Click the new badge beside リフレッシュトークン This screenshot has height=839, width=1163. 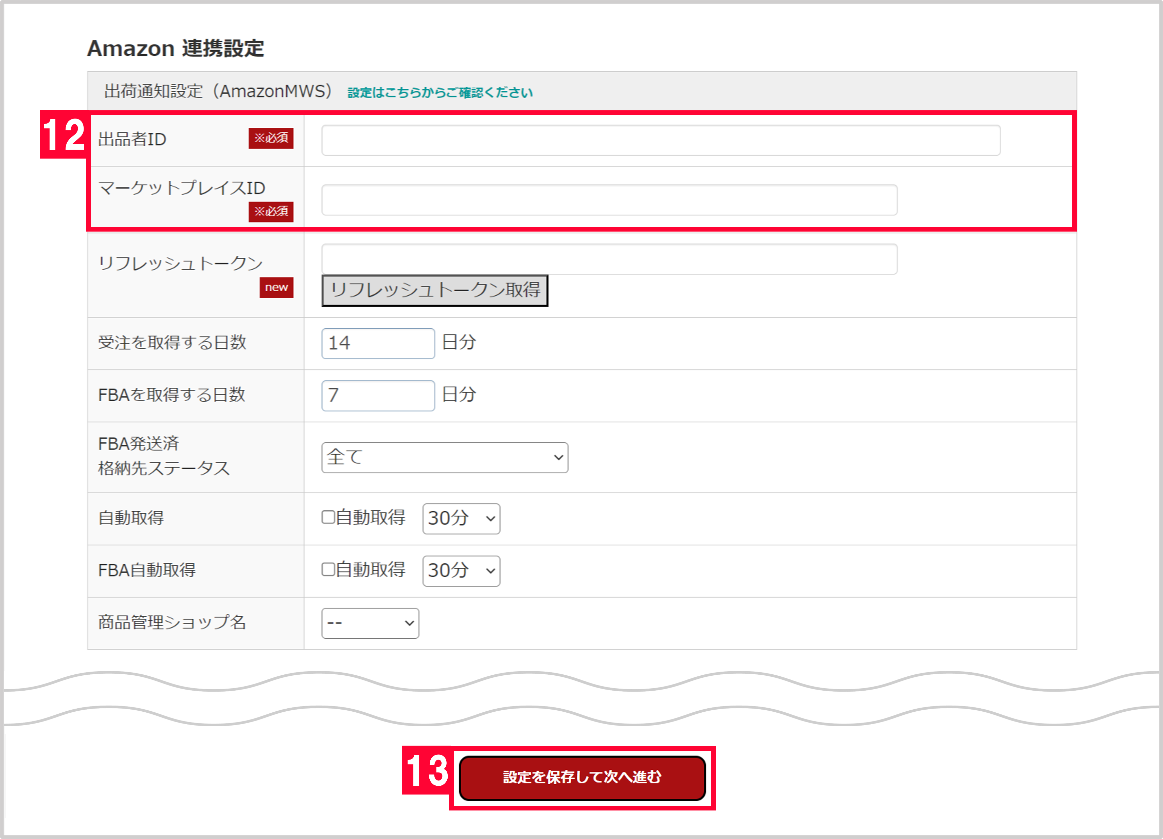point(276,288)
